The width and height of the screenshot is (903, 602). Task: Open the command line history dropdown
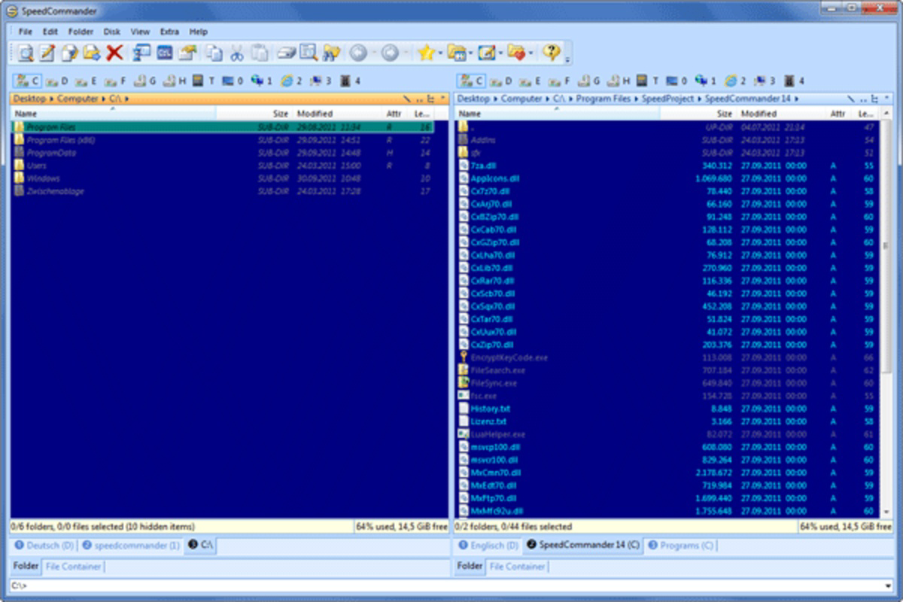coord(889,585)
